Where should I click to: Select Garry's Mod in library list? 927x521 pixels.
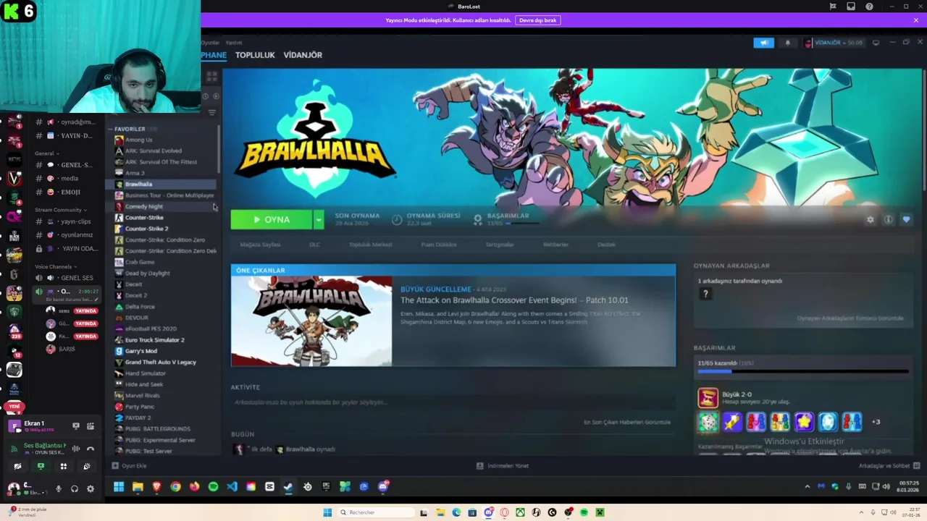(x=140, y=351)
